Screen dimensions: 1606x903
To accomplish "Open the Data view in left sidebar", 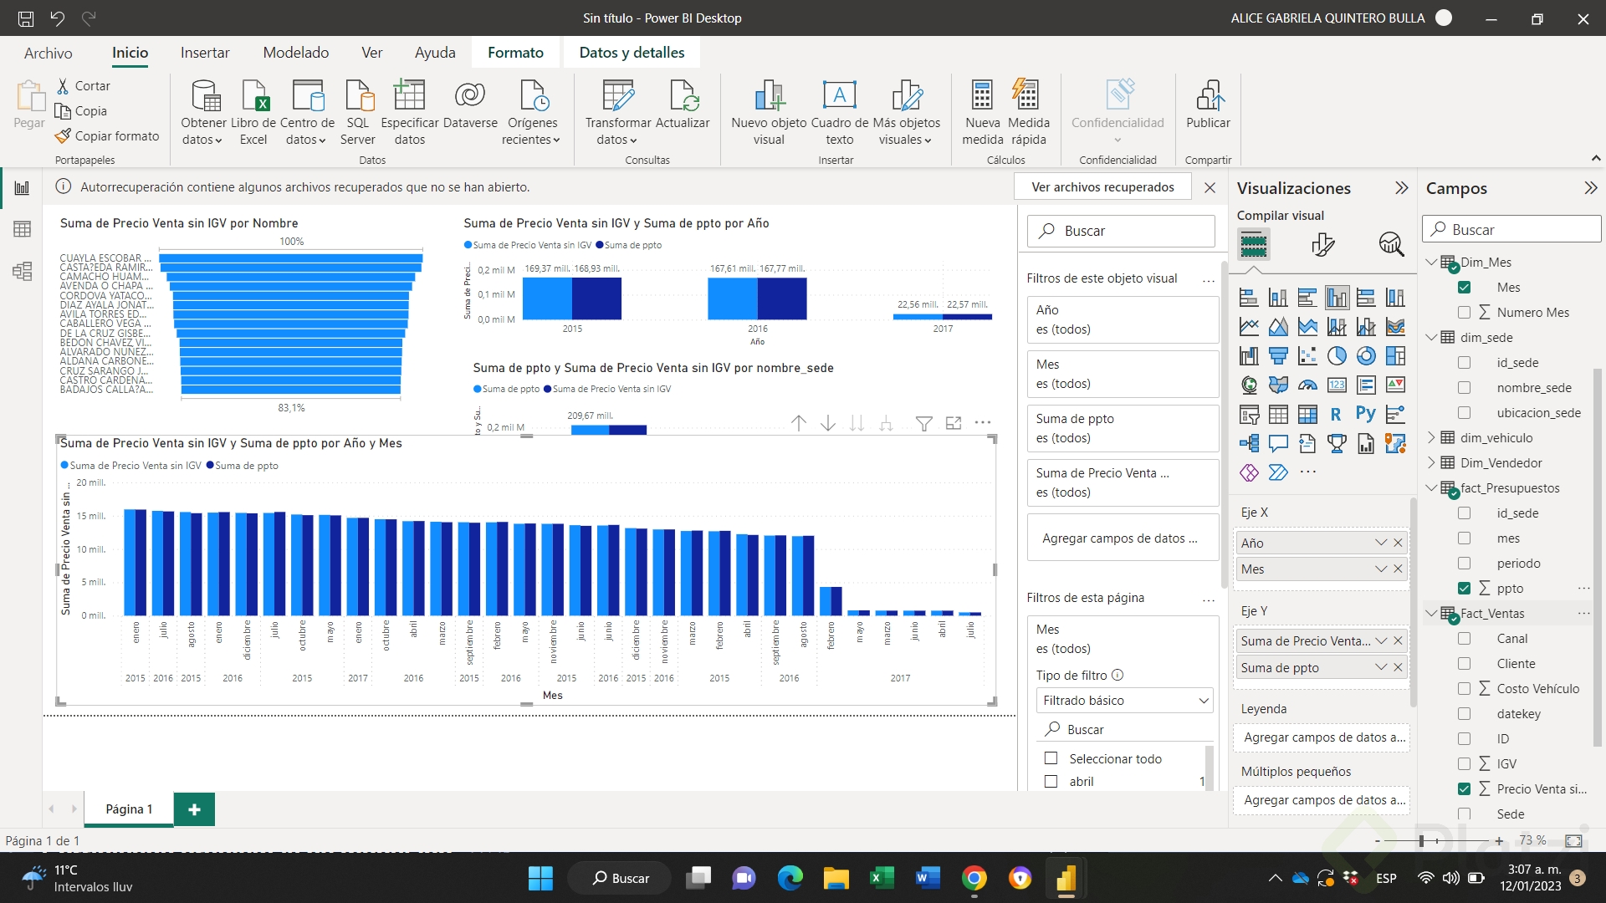I will coord(23,229).
